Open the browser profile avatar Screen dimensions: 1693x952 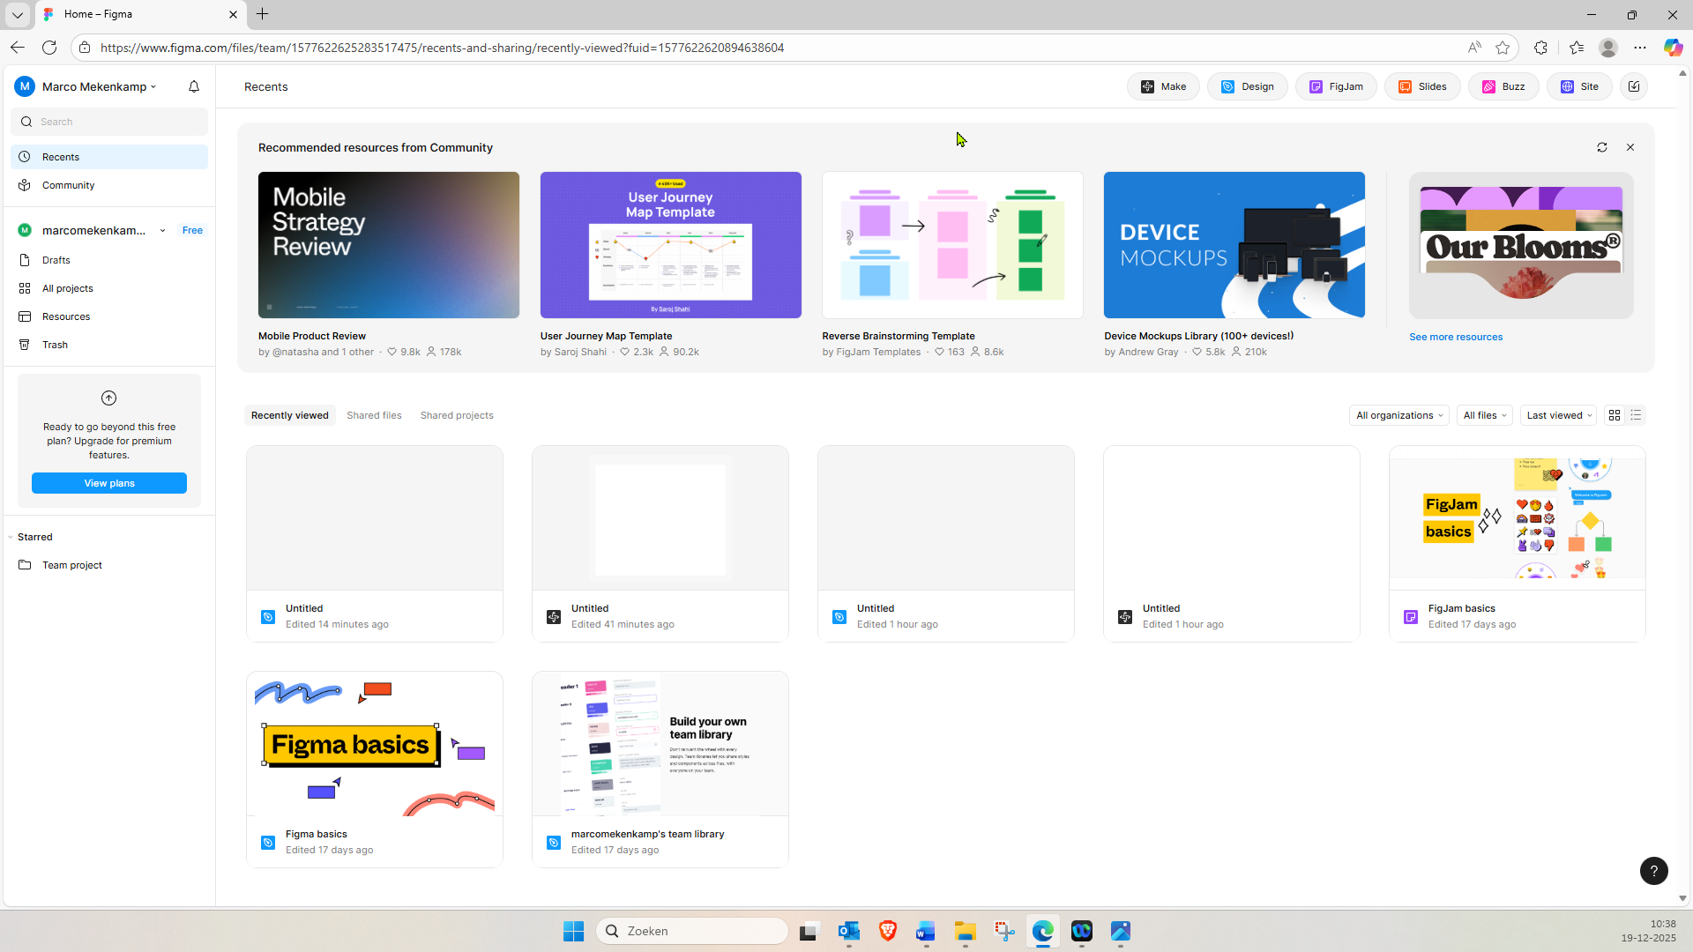tap(1608, 48)
